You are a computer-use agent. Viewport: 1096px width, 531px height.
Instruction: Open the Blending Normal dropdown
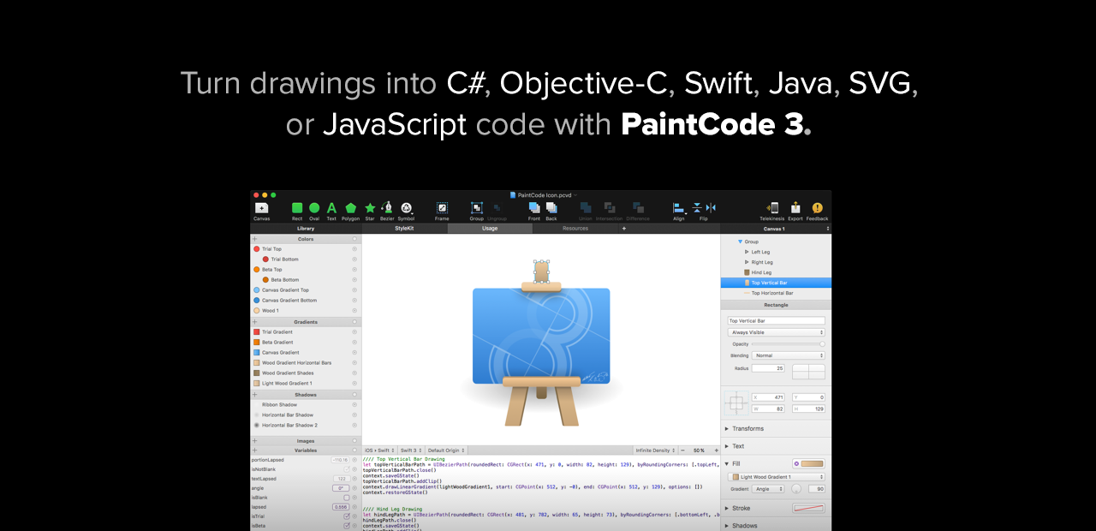(x=789, y=355)
